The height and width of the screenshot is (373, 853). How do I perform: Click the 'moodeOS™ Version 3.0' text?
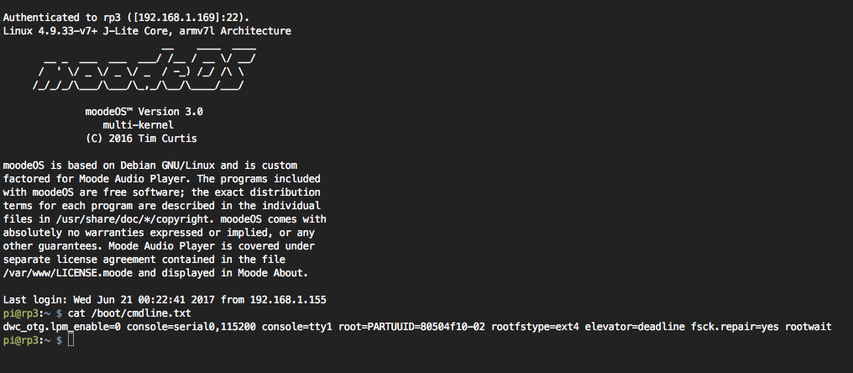144,112
